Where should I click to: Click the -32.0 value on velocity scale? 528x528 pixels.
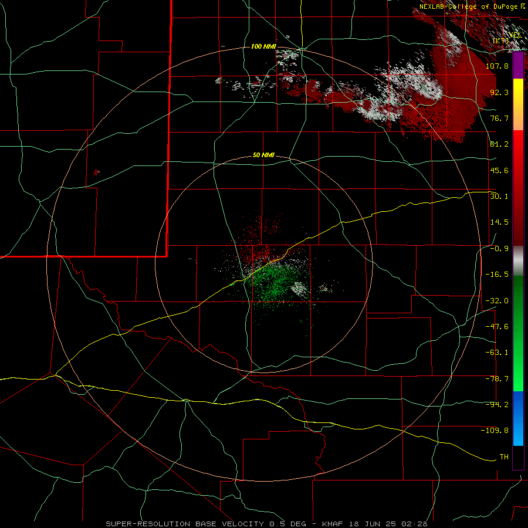497,301
